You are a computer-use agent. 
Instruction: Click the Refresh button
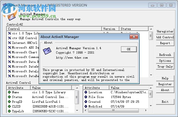[x=165, y=55]
